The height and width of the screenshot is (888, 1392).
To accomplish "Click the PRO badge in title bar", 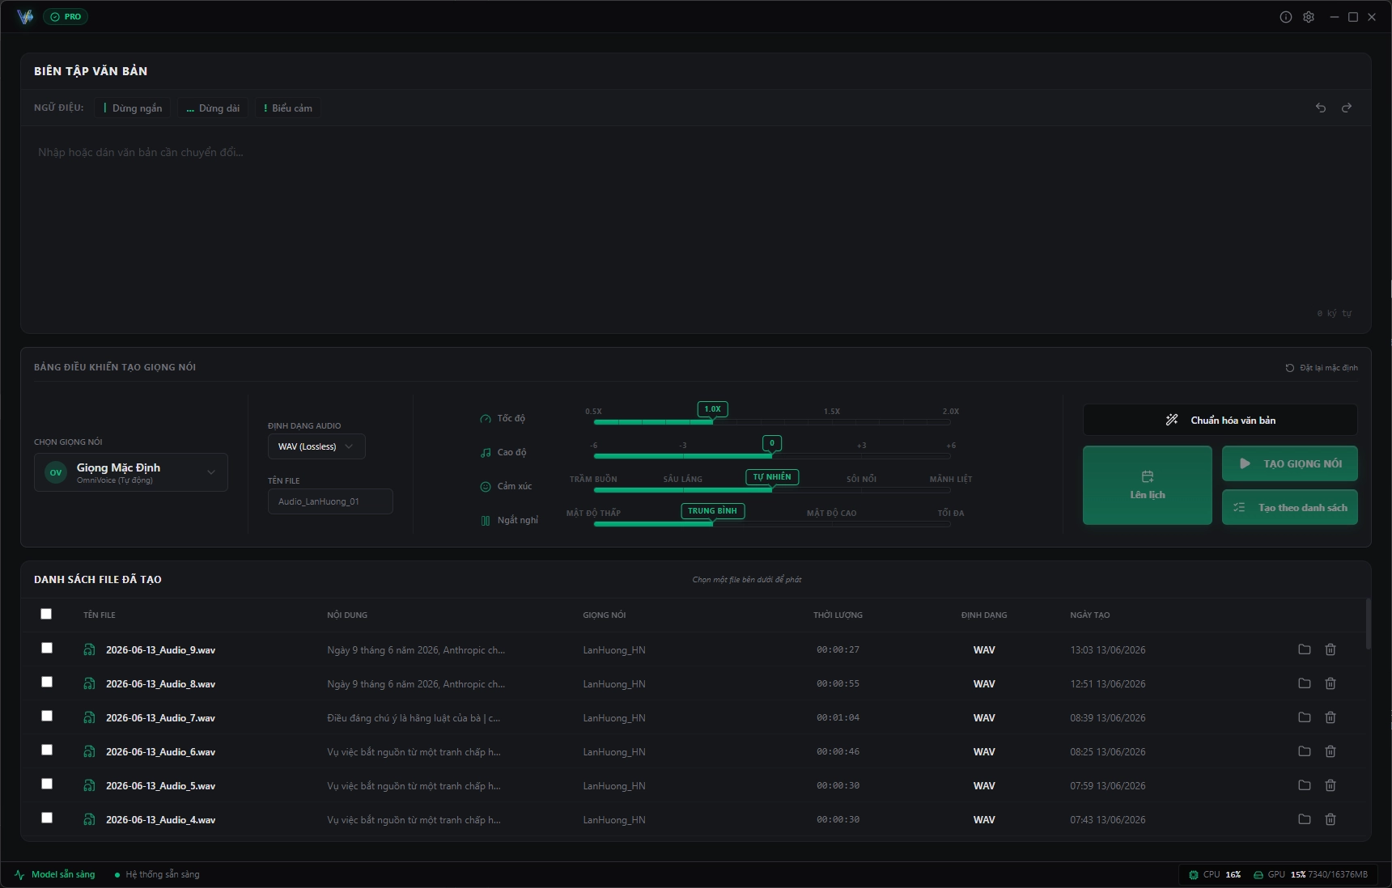I will click(x=66, y=17).
